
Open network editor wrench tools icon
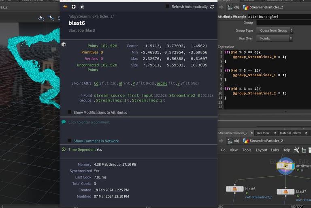[296, 150]
